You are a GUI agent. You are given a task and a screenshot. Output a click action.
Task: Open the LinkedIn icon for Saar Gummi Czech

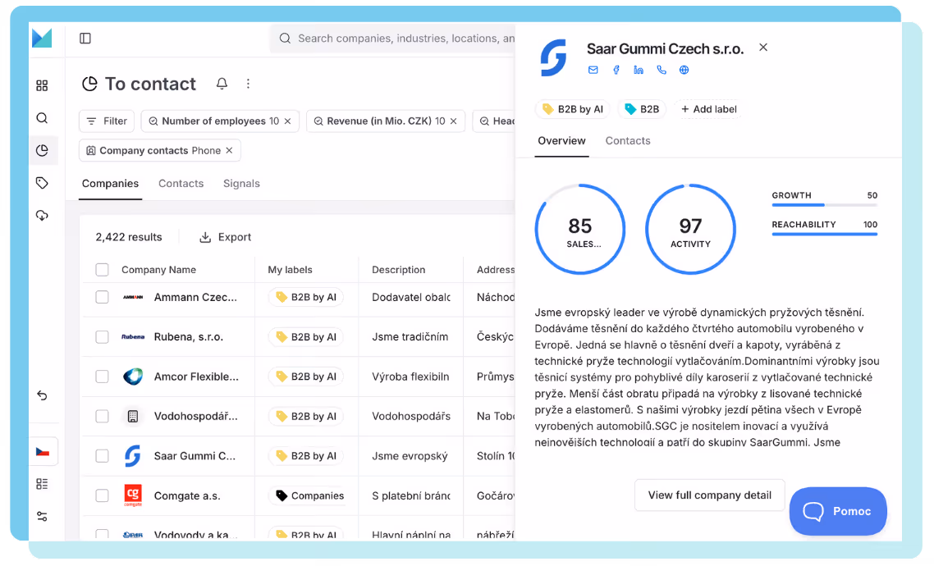[x=639, y=70]
